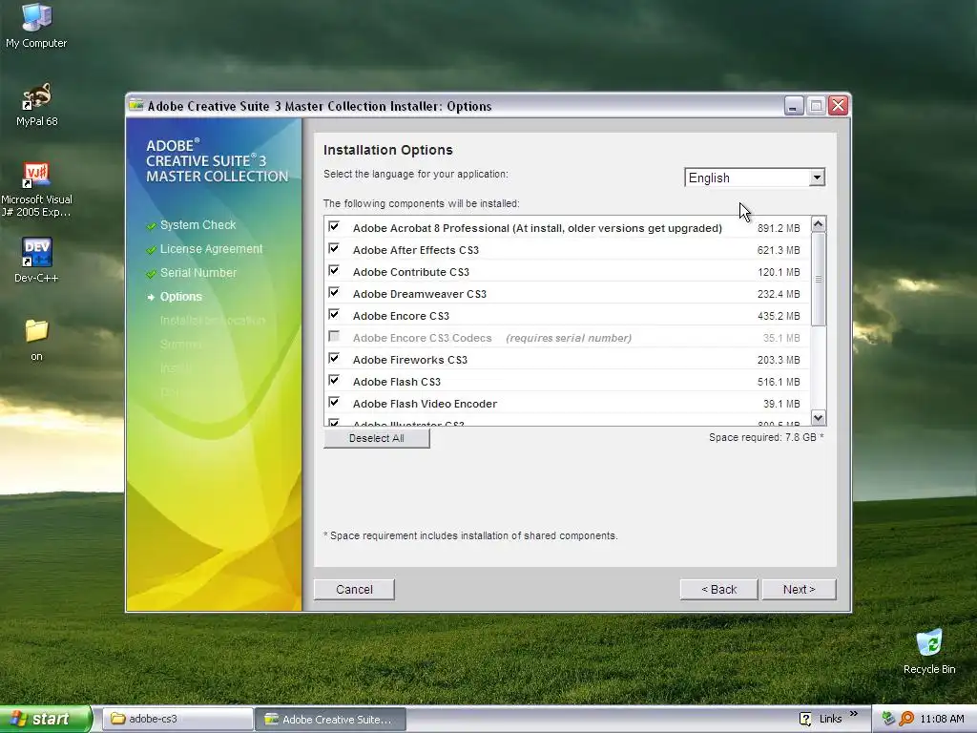Click installer window title bar icon
The height and width of the screenshot is (733, 977).
point(135,105)
